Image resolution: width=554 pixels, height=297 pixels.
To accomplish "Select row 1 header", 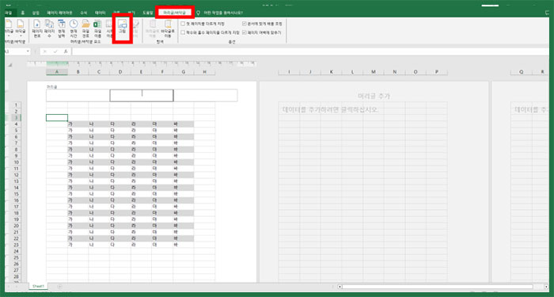I will 16,105.
